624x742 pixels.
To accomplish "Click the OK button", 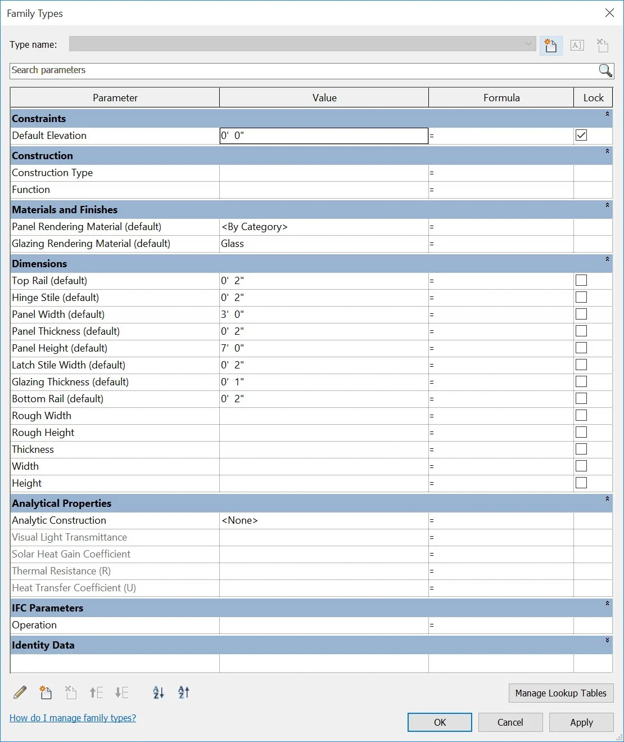I will (440, 722).
